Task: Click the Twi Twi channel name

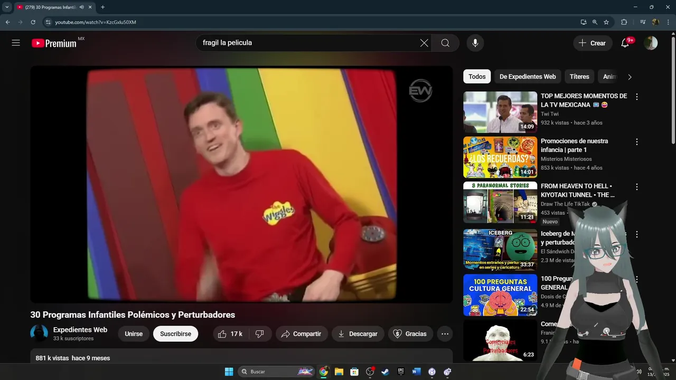Action: tap(550, 114)
